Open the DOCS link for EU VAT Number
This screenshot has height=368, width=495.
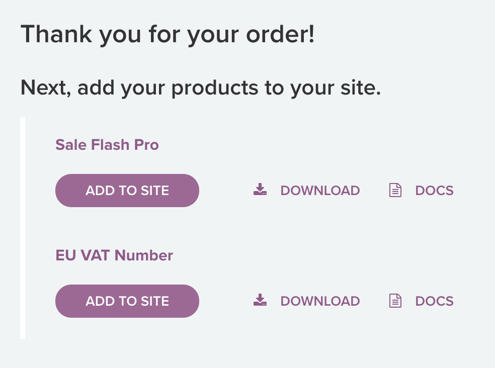(x=434, y=301)
